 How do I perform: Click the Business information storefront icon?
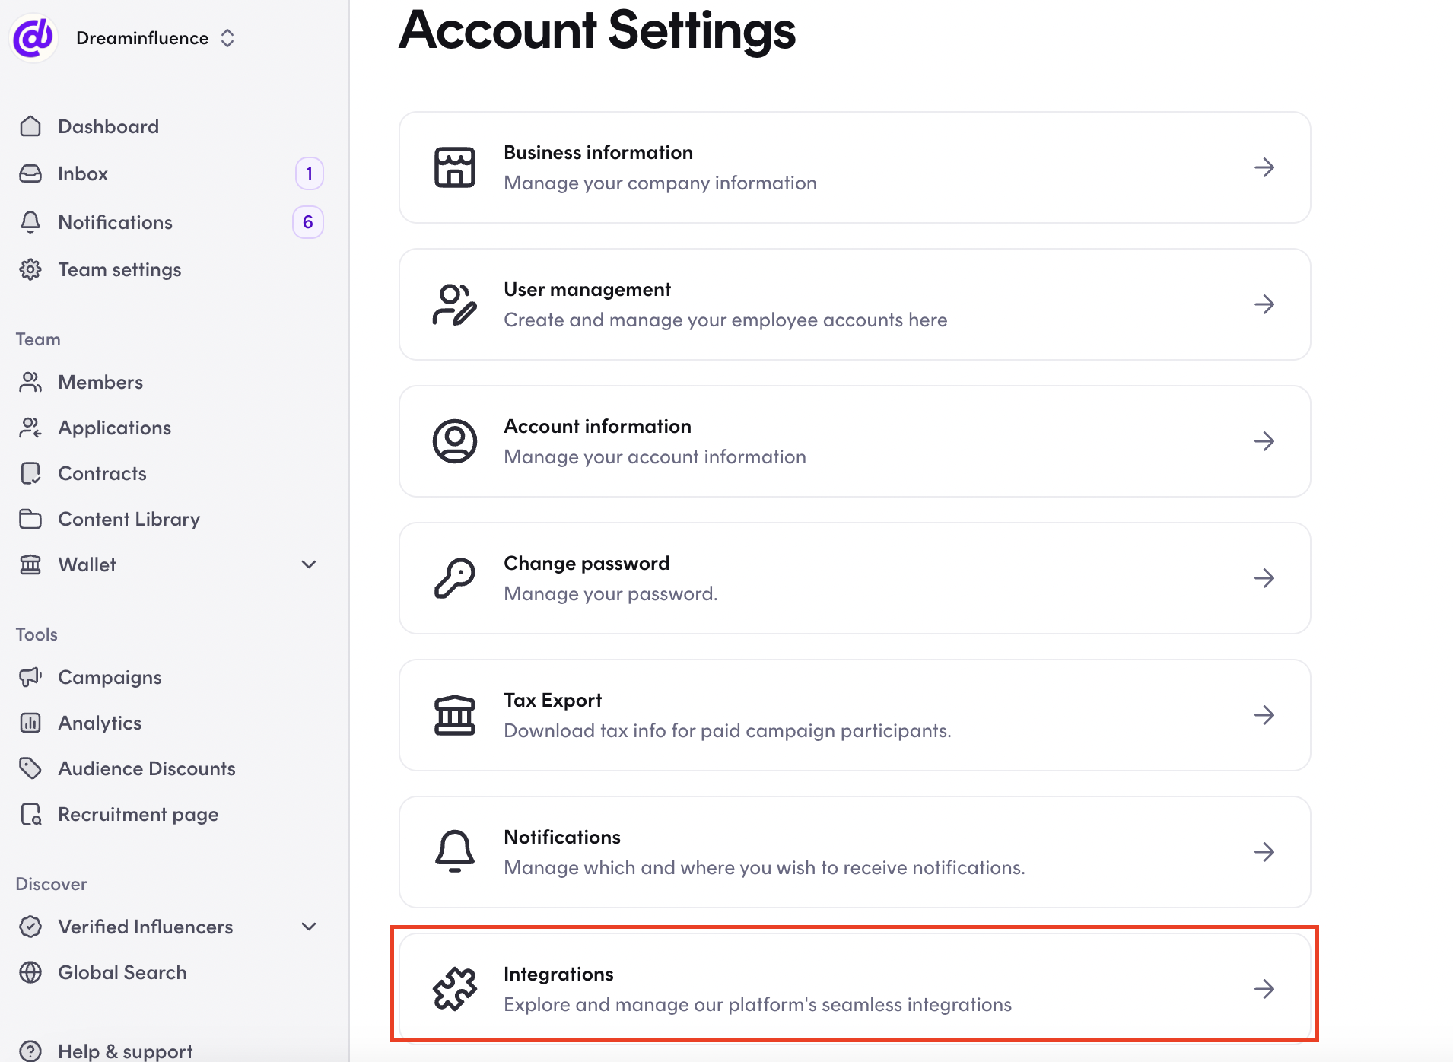click(x=455, y=167)
